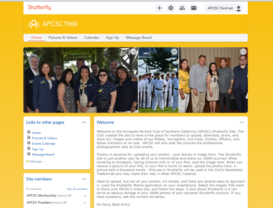The height and width of the screenshot is (208, 273).
Task: Open APCSC Membership member entry
Action: (41, 195)
